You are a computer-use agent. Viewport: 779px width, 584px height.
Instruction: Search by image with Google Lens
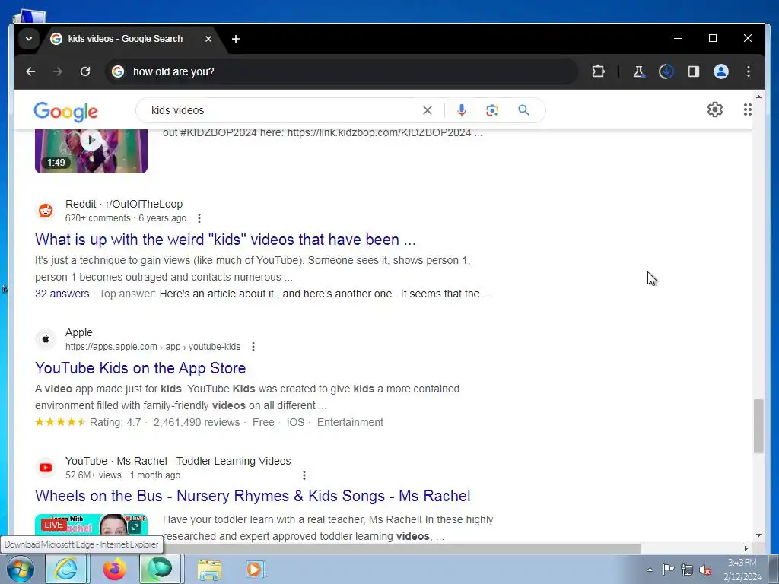click(492, 110)
